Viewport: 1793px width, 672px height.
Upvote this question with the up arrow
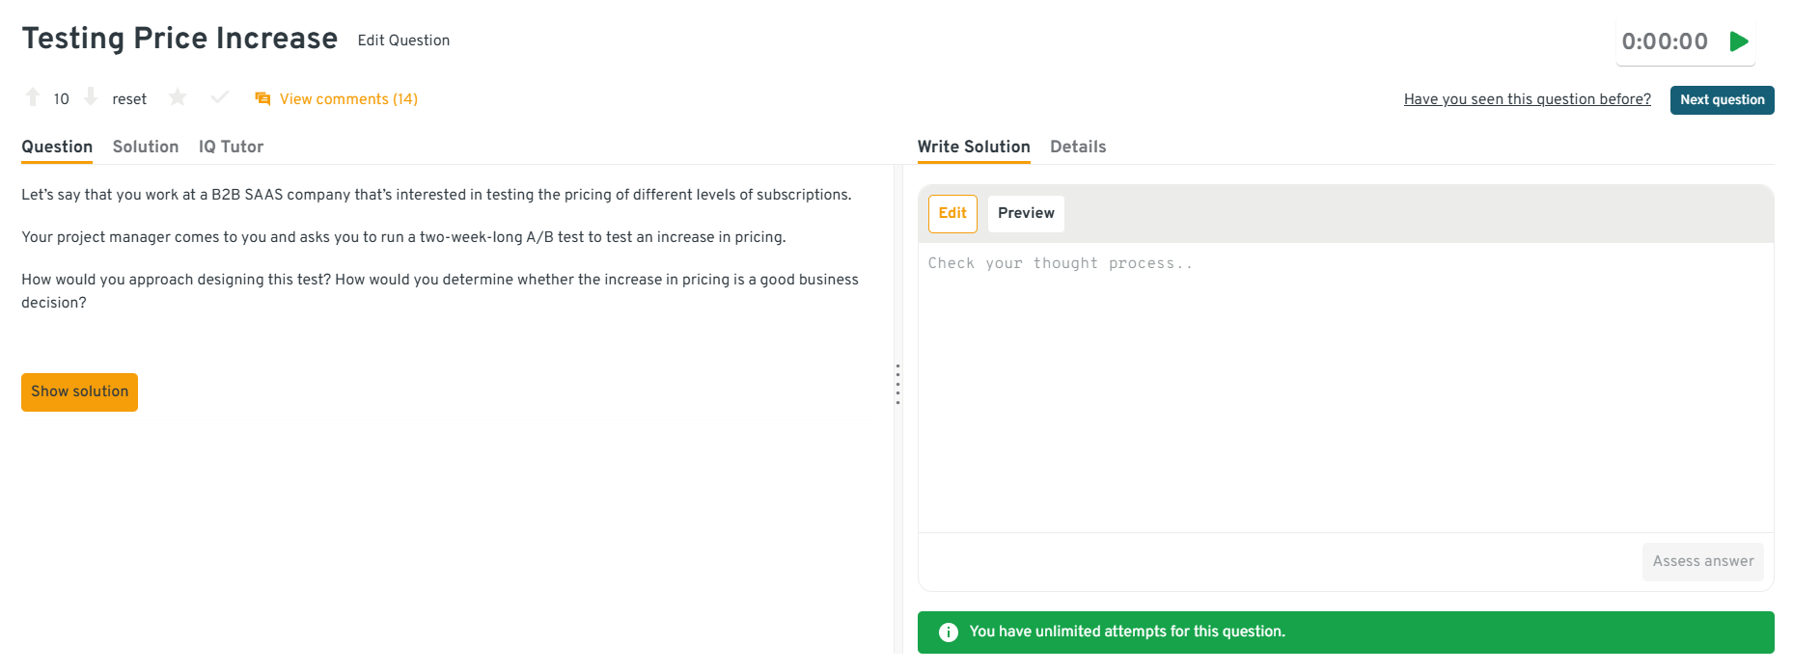[x=33, y=97]
